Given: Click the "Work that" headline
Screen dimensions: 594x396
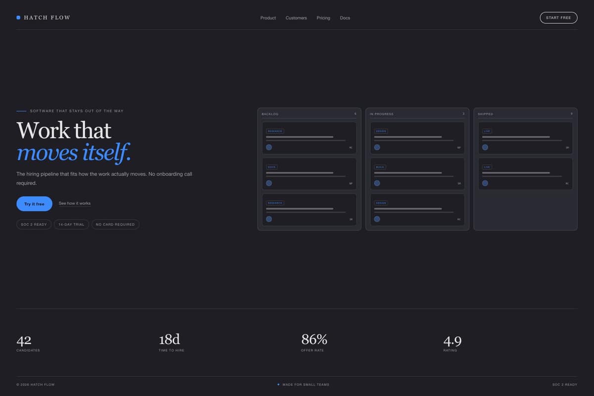Looking at the screenshot, I should pos(64,131).
